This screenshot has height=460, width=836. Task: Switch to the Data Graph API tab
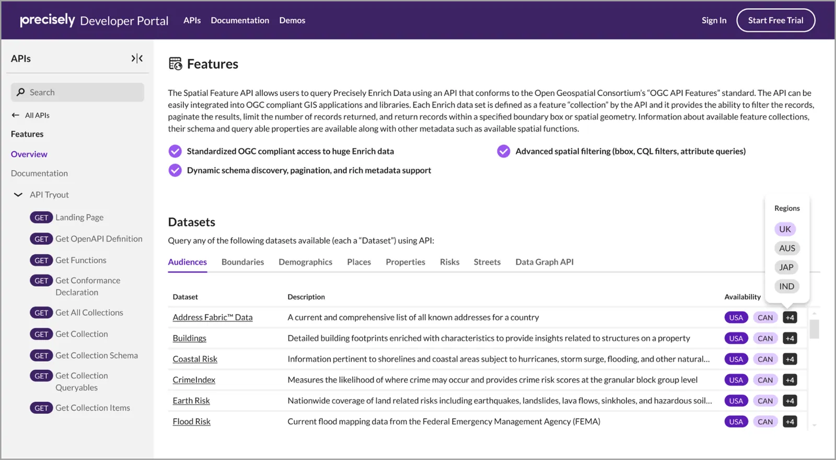(544, 262)
